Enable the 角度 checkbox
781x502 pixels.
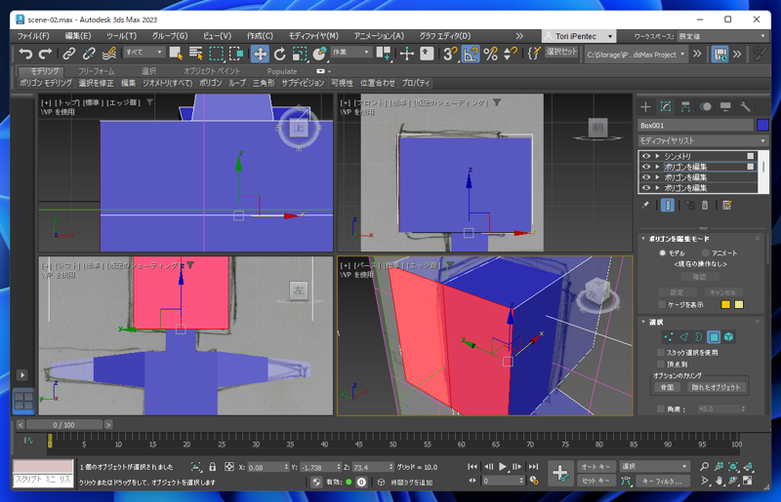click(661, 409)
